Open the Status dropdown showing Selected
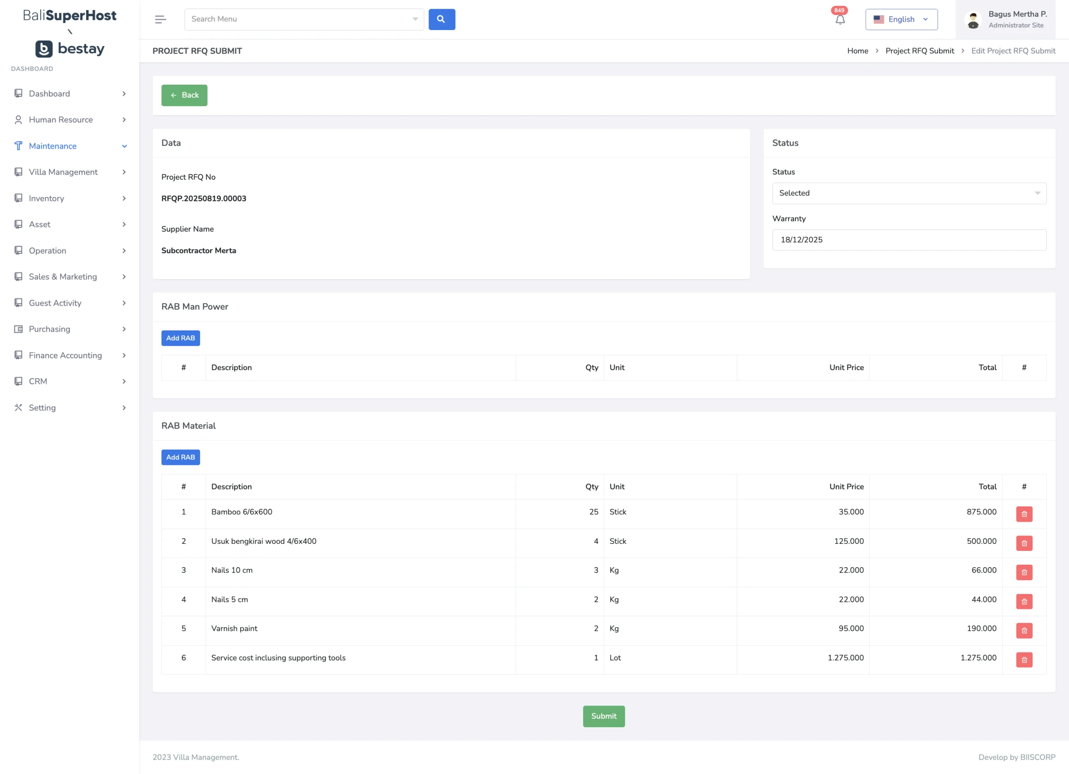 pyautogui.click(x=909, y=193)
